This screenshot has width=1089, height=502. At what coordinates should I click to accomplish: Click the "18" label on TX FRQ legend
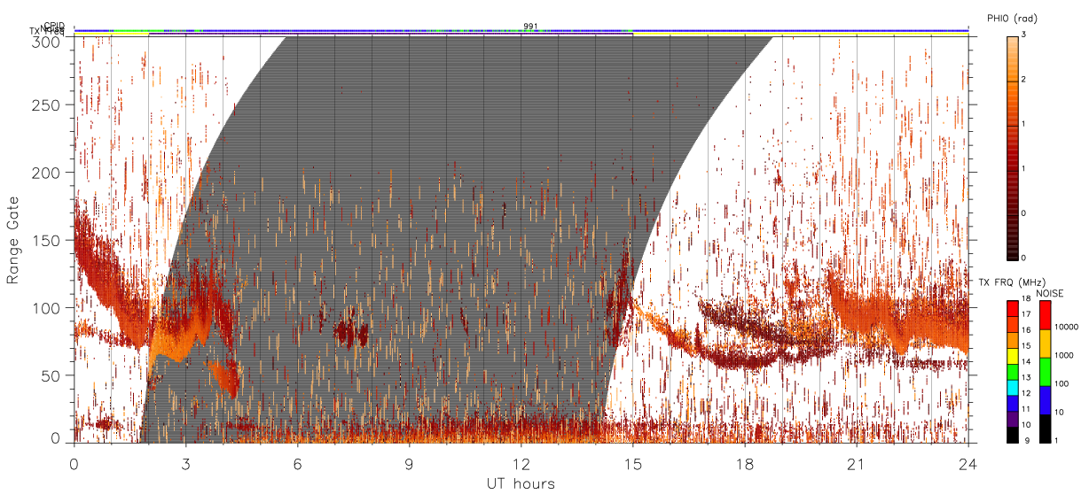click(1026, 298)
